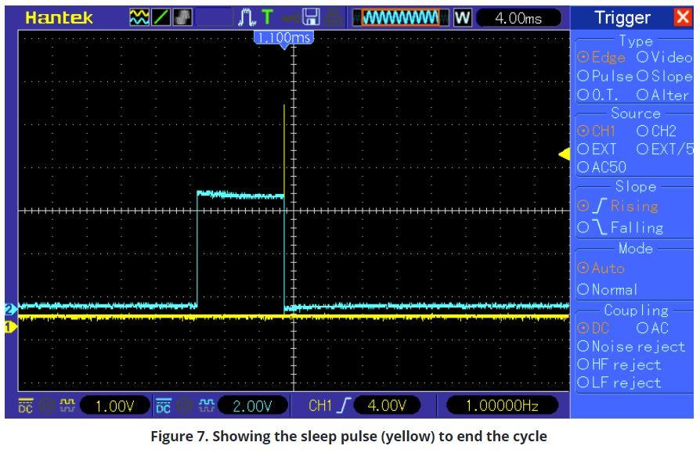Image resolution: width=700 pixels, height=453 pixels.
Task: Click the cyan CH2 bandwidth limit icon
Action: 206,406
